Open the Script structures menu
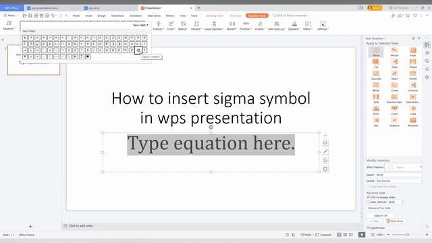The height and width of the screenshot is (243, 432). coord(171,26)
